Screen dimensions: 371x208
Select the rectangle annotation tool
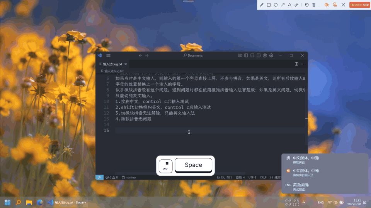click(x=269, y=5)
